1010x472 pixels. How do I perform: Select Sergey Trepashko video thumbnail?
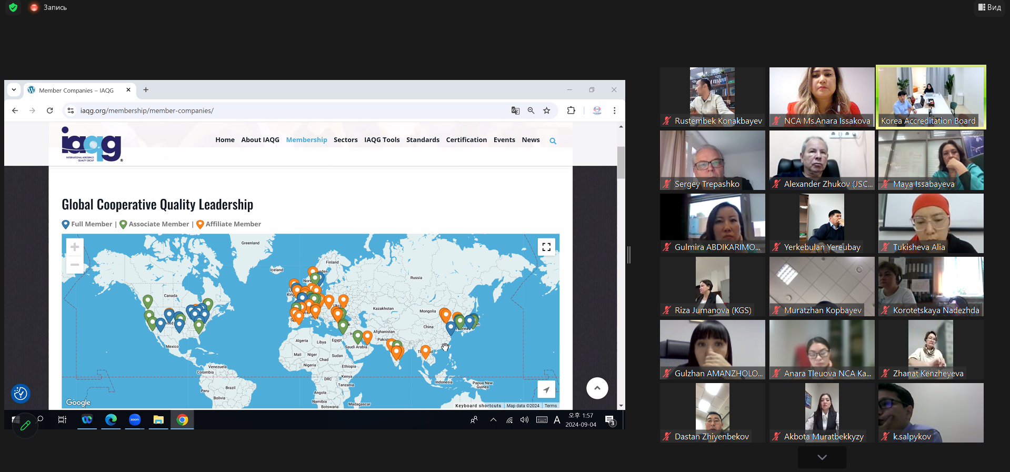[712, 160]
